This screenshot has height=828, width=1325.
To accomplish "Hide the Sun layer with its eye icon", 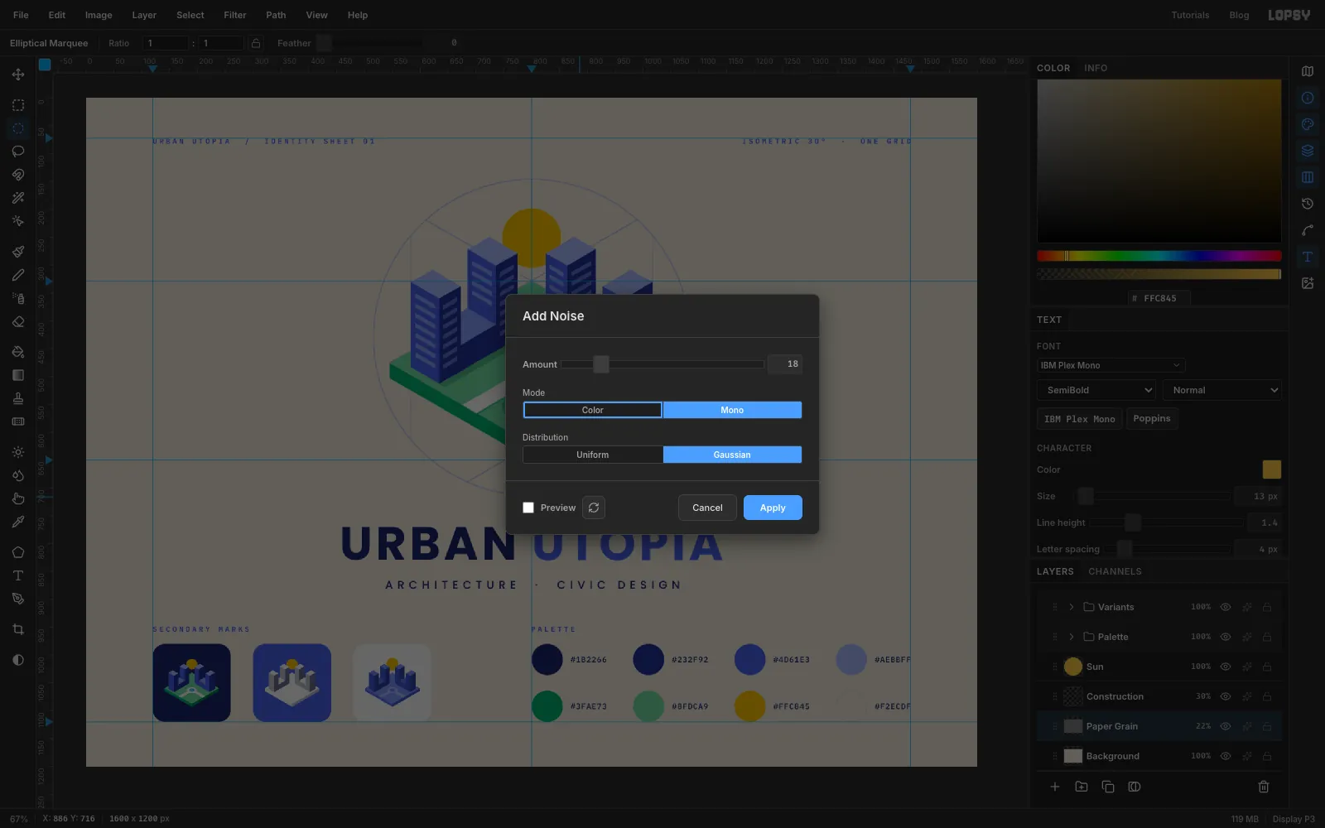I will pyautogui.click(x=1226, y=667).
